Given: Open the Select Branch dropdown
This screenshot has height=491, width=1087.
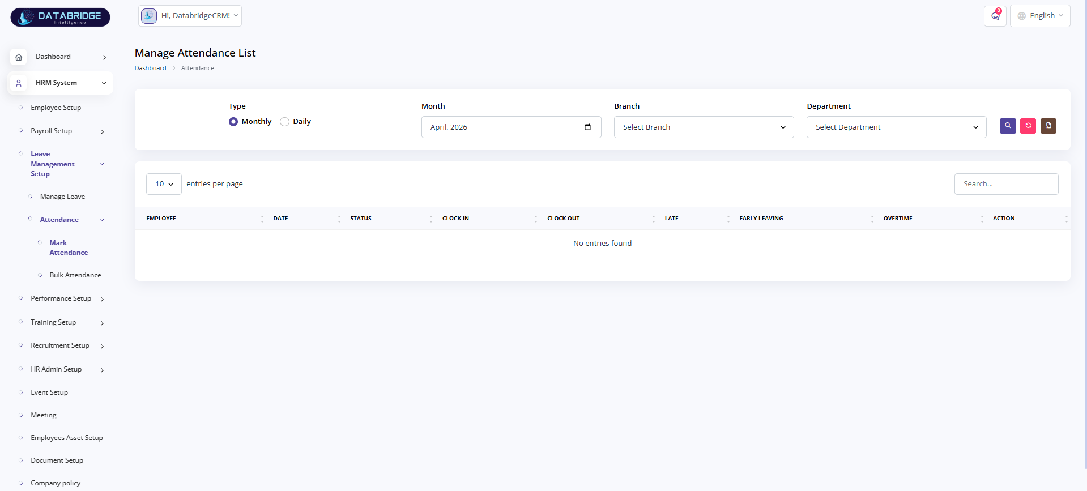Looking at the screenshot, I should pyautogui.click(x=704, y=127).
